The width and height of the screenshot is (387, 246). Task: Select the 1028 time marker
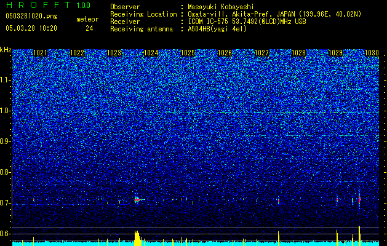tap(298, 53)
